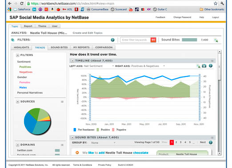Switch to the Sound Bites tab
The height and width of the screenshot is (168, 232).
pyautogui.click(x=59, y=48)
